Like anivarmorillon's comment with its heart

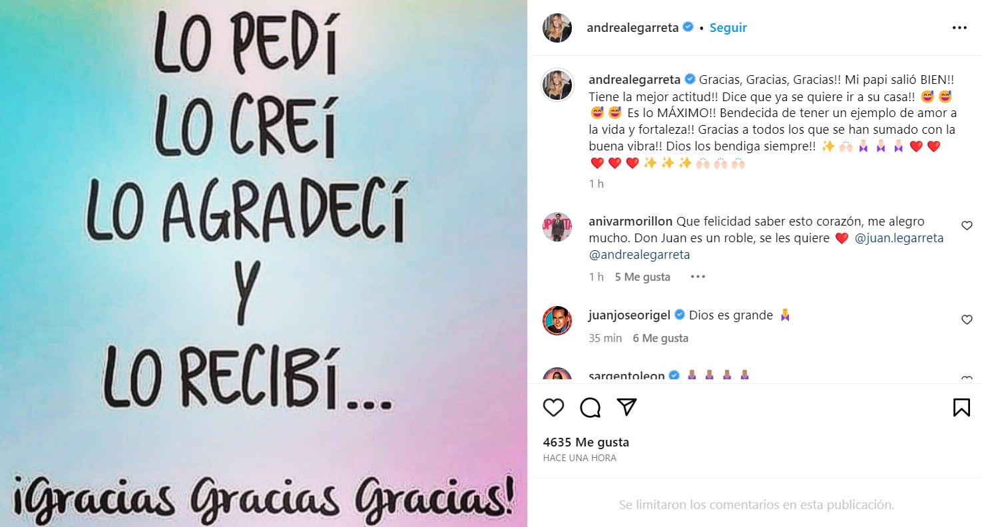click(967, 226)
